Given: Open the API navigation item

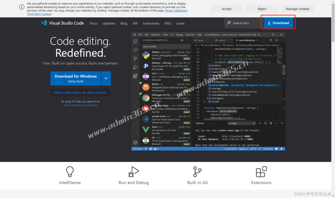Looking at the screenshot, I should coord(135,23).
